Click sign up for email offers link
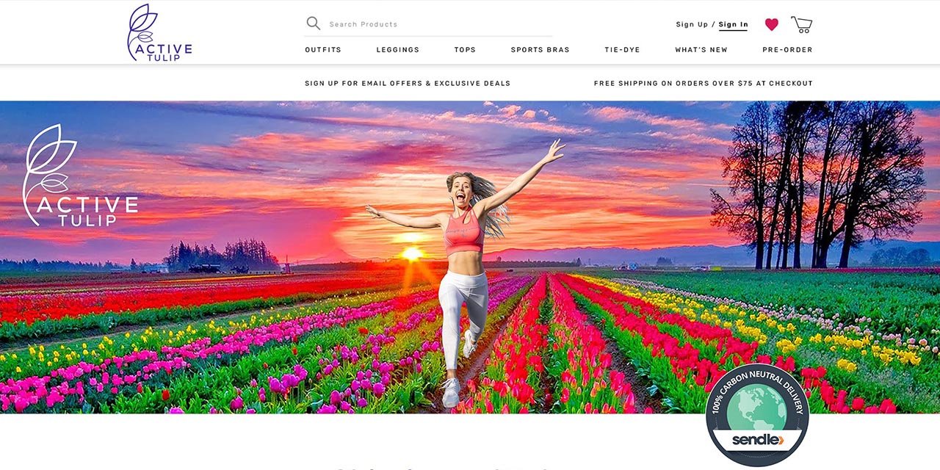Image resolution: width=940 pixels, height=470 pixels. 408,83
